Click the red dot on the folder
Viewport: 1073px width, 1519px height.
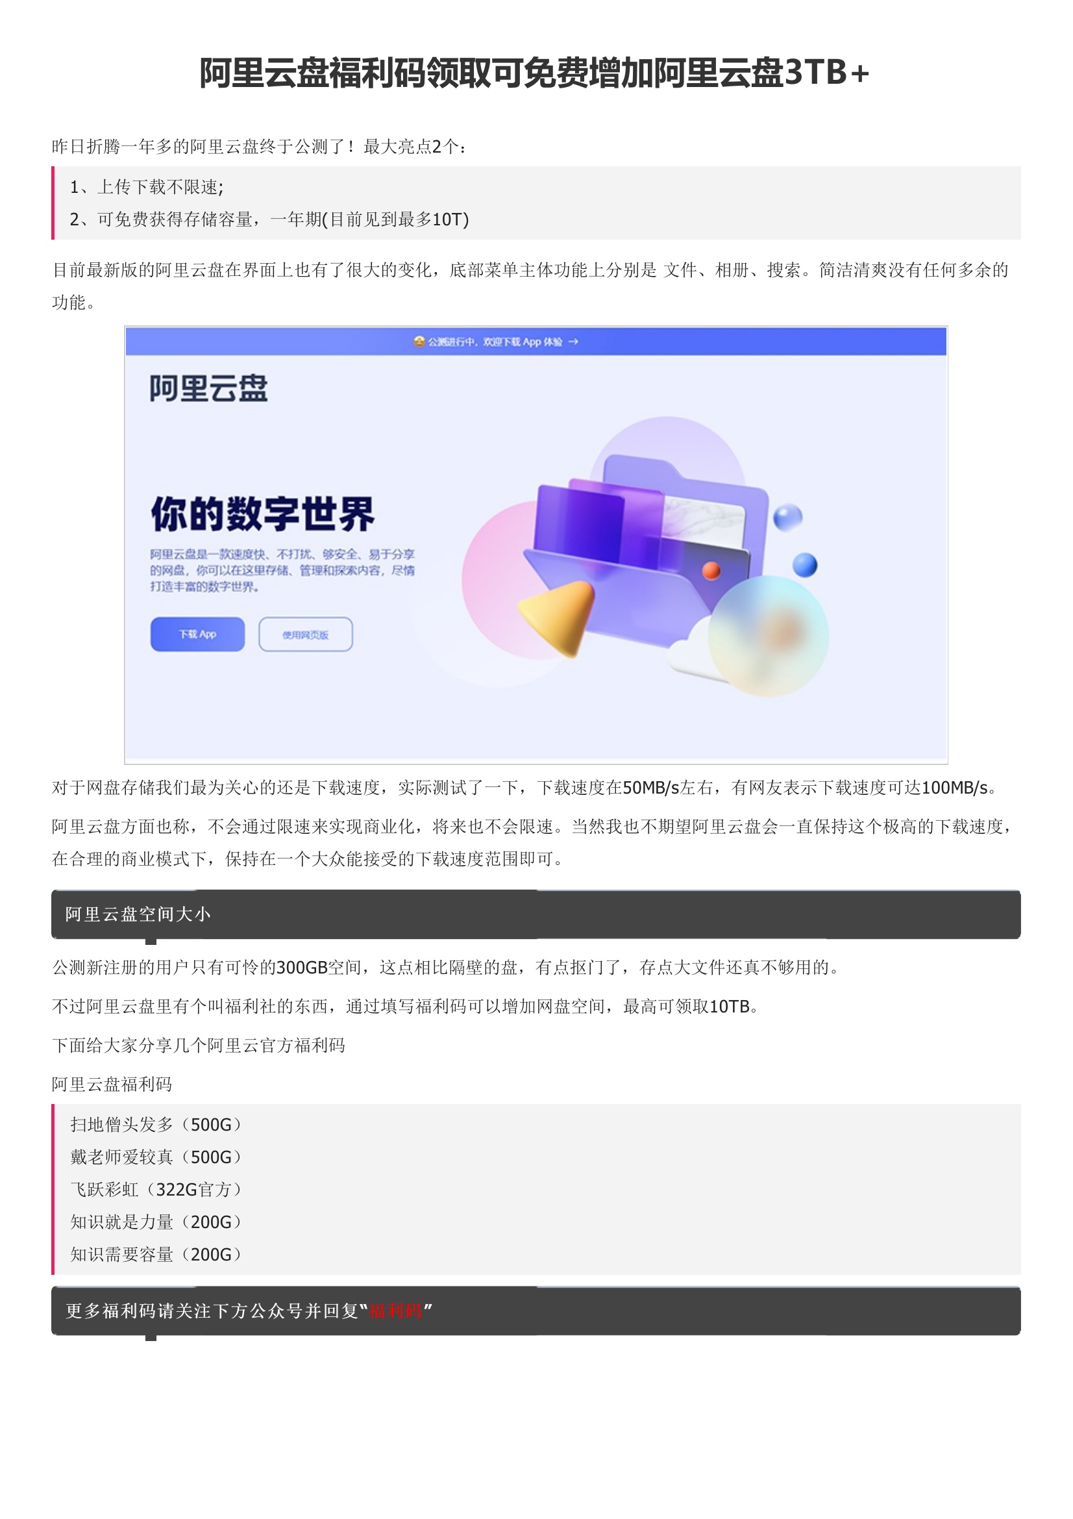pos(711,570)
